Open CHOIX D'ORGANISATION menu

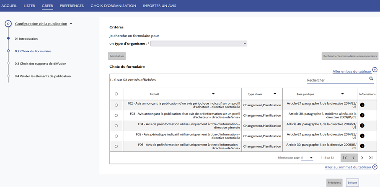[x=114, y=5]
